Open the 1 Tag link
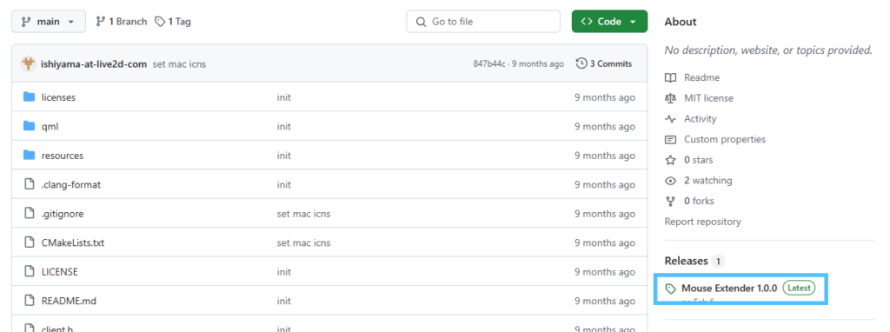Screen dimensions: 890x332 [173, 22]
